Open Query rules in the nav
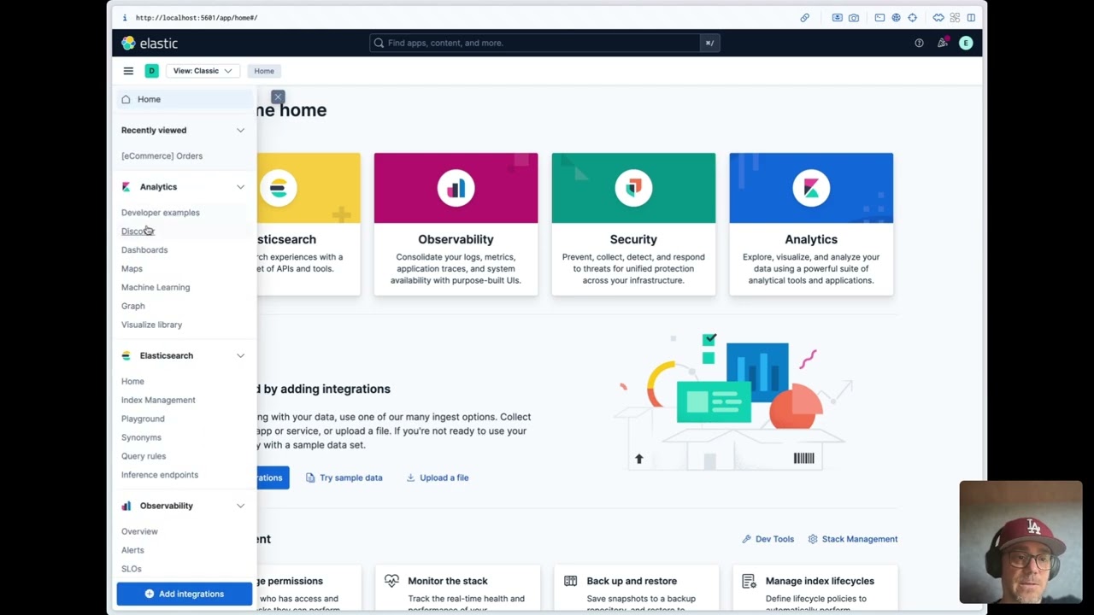The width and height of the screenshot is (1094, 615). pyautogui.click(x=144, y=456)
